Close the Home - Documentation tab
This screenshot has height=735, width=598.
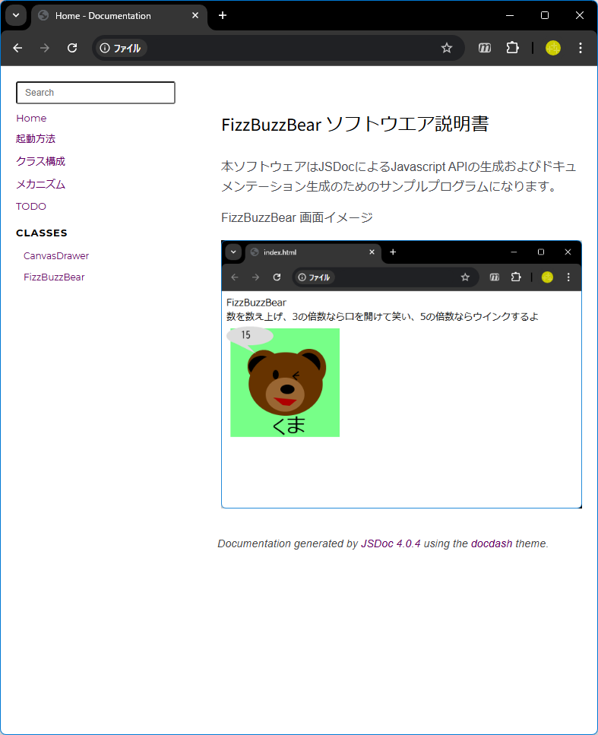tap(195, 15)
